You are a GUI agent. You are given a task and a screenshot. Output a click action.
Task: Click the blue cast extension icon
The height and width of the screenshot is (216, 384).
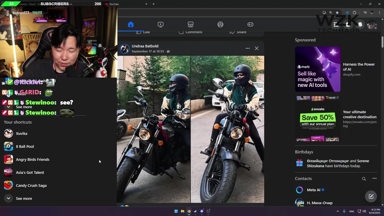[347, 13]
